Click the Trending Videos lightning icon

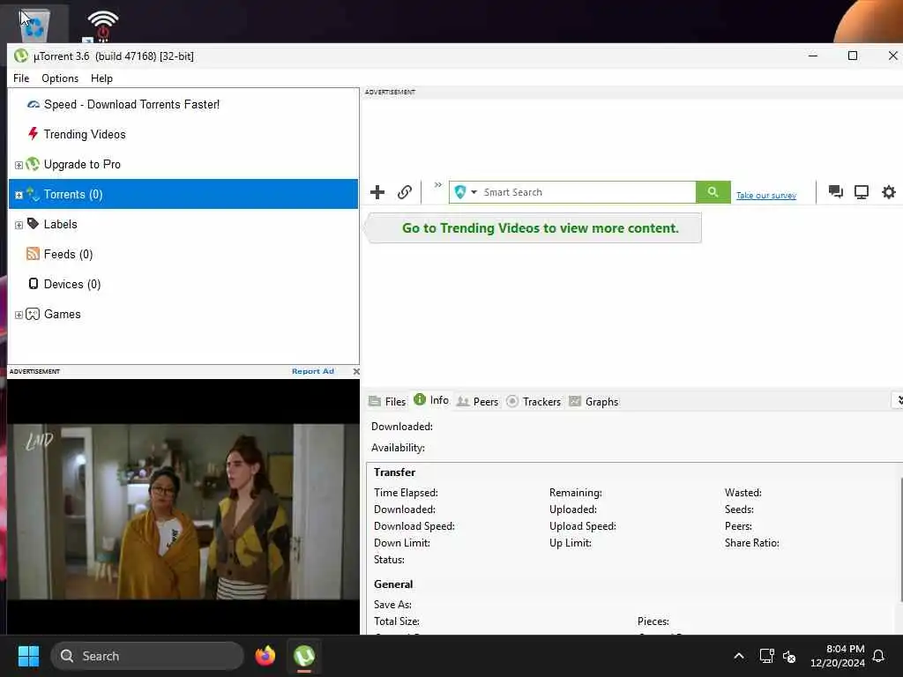click(33, 134)
